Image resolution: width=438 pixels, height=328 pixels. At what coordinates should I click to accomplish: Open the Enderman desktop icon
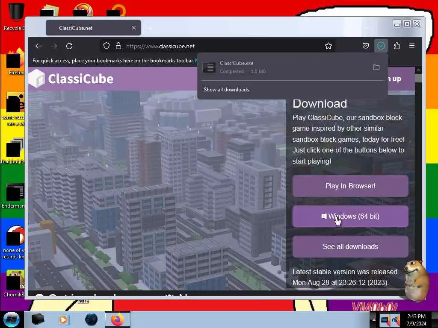pos(13,195)
